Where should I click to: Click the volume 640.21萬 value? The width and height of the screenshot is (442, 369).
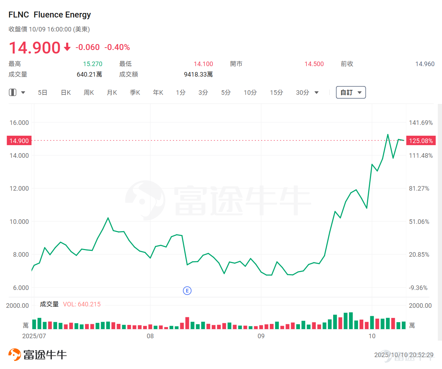pos(90,74)
